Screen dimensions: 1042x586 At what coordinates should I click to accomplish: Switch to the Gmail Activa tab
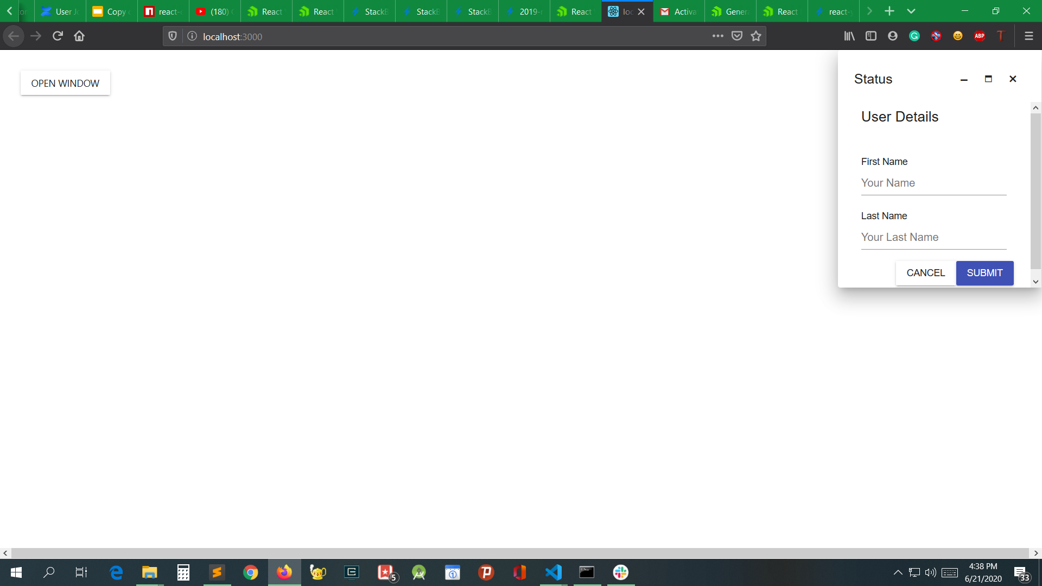678,11
